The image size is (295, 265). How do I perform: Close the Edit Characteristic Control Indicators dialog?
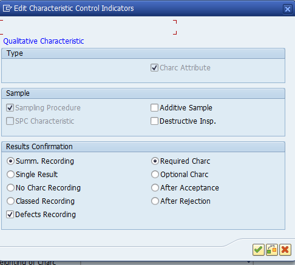[288, 9]
